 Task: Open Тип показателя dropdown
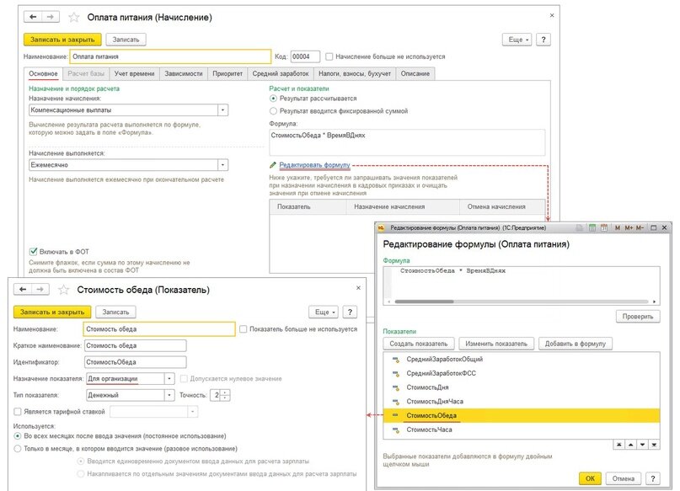pyautogui.click(x=169, y=395)
